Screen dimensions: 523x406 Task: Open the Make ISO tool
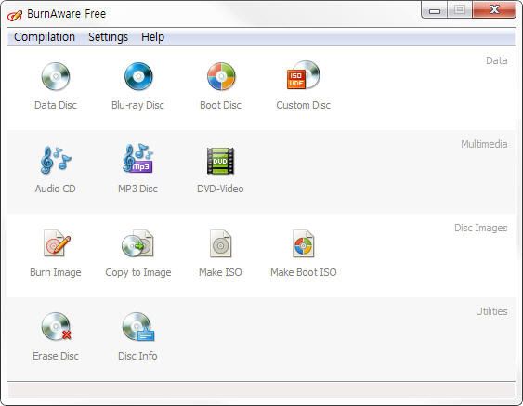[x=220, y=254]
